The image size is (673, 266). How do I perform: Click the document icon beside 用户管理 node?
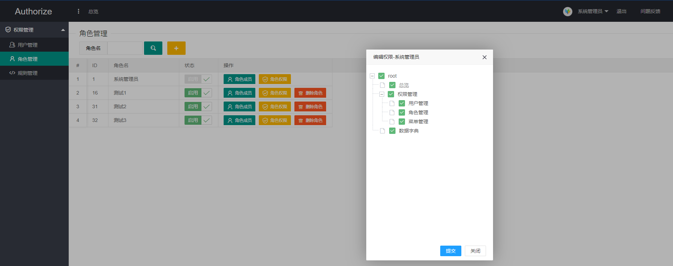point(392,103)
